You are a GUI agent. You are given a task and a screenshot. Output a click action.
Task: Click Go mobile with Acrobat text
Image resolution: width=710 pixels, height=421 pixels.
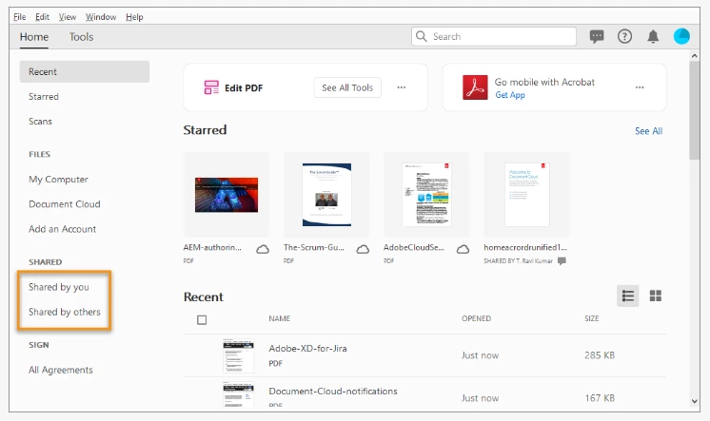point(544,83)
